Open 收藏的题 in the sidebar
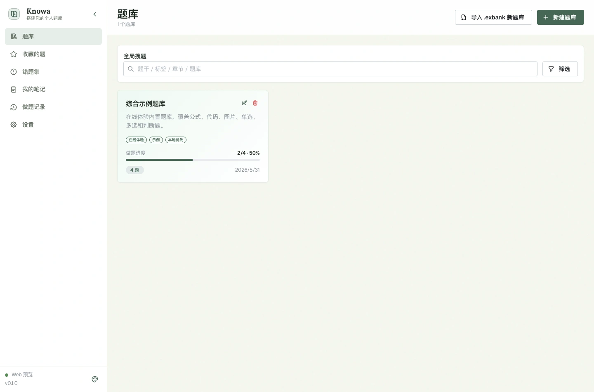Screen dimensions: 594x392 [x=53, y=54]
